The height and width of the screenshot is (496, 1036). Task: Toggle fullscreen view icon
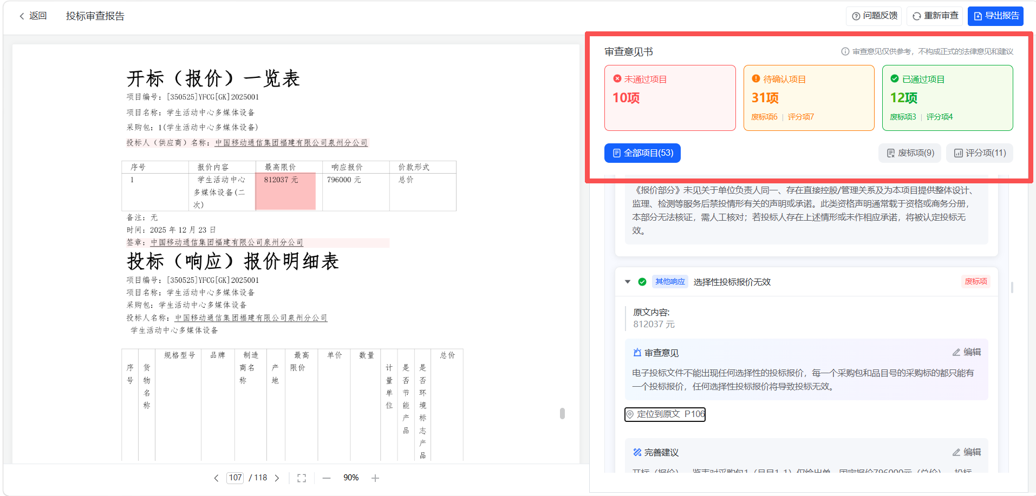[302, 478]
